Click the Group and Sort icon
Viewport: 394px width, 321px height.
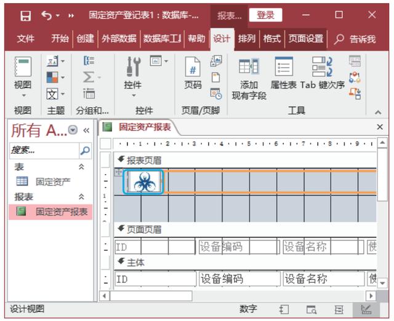pyautogui.click(x=89, y=60)
